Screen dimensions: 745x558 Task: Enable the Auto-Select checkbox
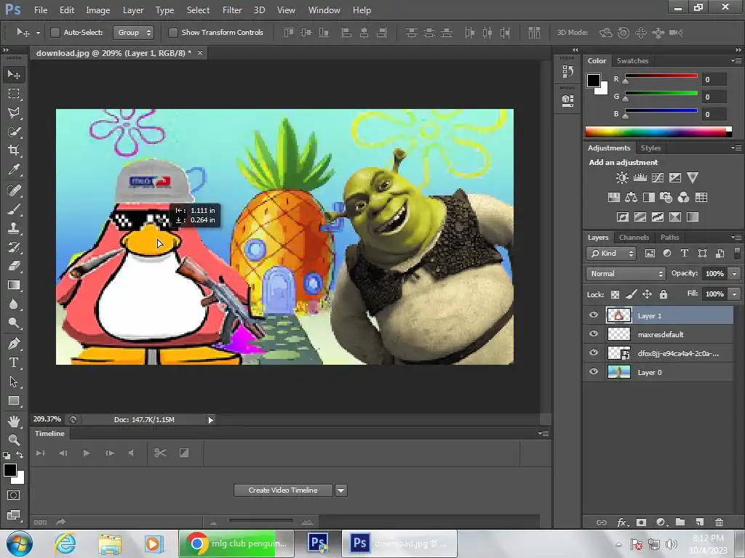tap(55, 33)
